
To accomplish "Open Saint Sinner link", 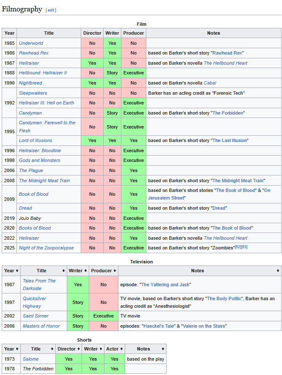I will (36, 316).
